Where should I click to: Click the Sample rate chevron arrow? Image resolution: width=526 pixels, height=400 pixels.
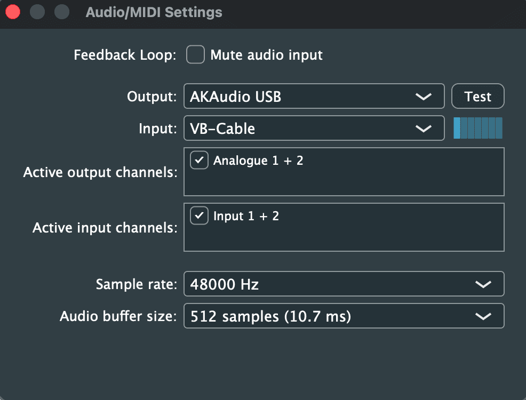[483, 284]
